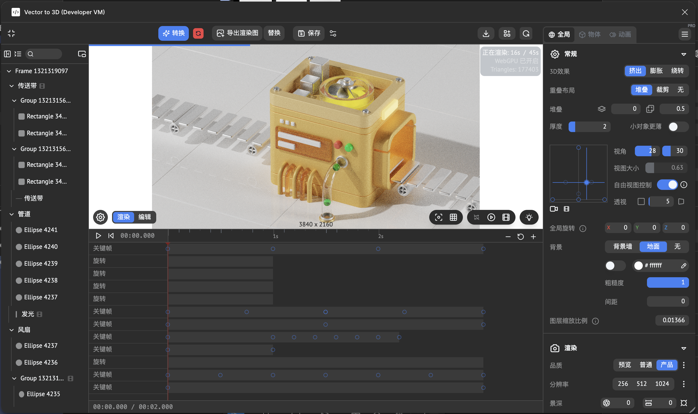Open the grid-add widgets icon

(507, 33)
